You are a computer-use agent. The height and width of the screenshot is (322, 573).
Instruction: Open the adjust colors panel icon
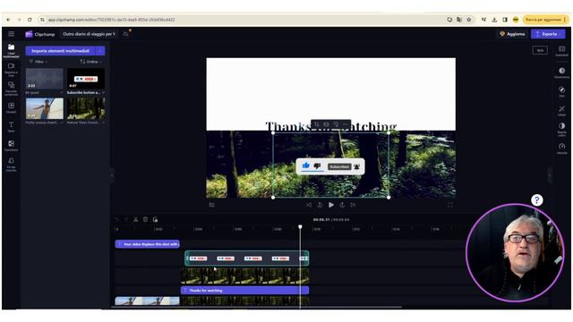[x=561, y=129]
